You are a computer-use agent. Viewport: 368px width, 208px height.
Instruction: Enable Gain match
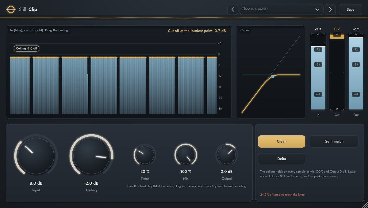coord(334,141)
